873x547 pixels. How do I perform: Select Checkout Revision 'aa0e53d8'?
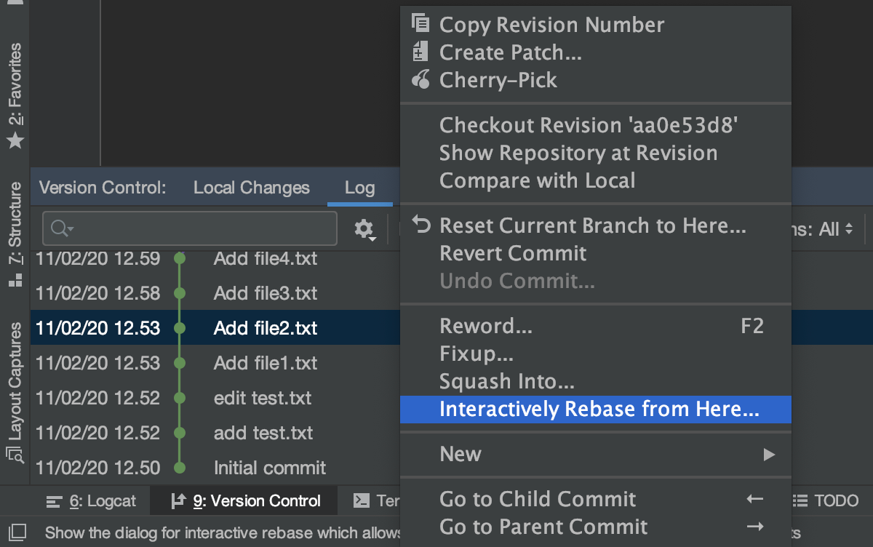pyautogui.click(x=595, y=125)
